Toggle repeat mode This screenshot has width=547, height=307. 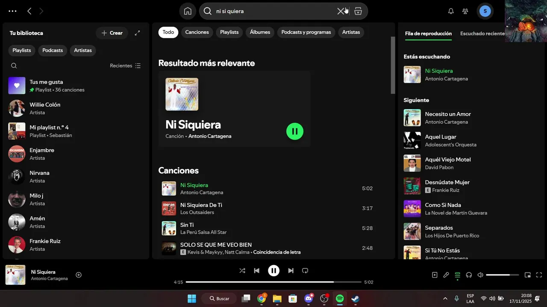coord(305,270)
